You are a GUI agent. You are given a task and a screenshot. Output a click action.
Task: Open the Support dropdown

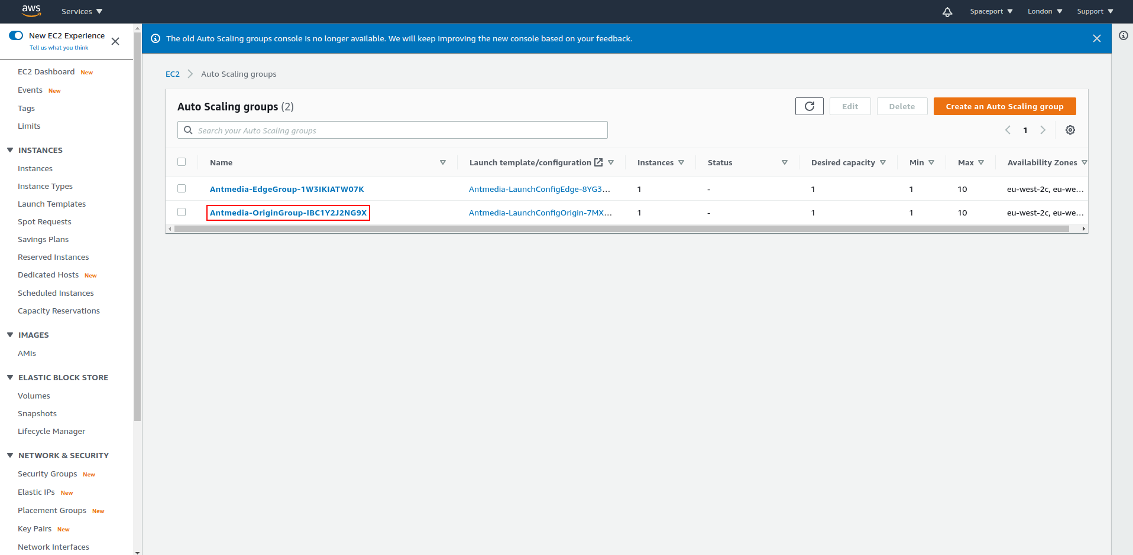pyautogui.click(x=1095, y=11)
